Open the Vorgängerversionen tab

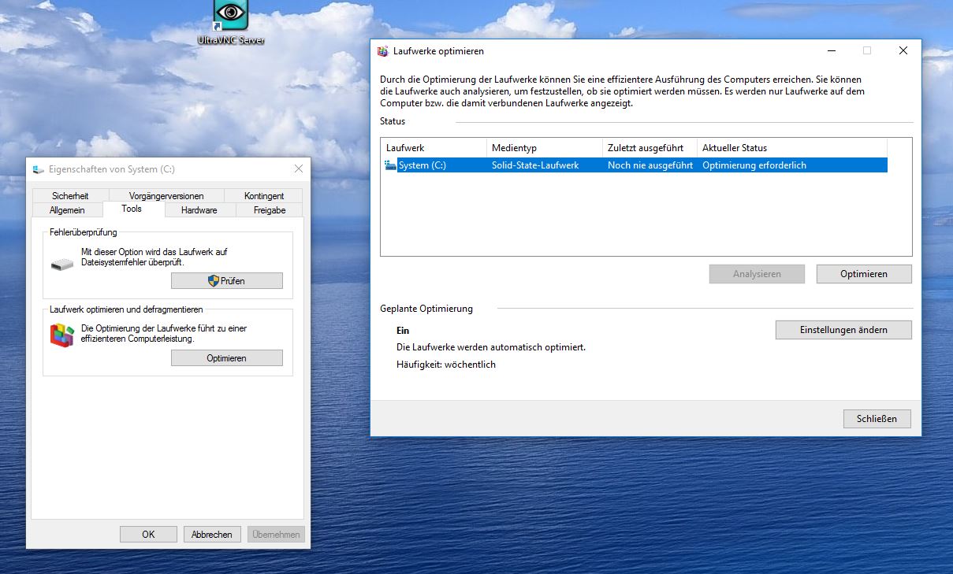[x=166, y=195]
